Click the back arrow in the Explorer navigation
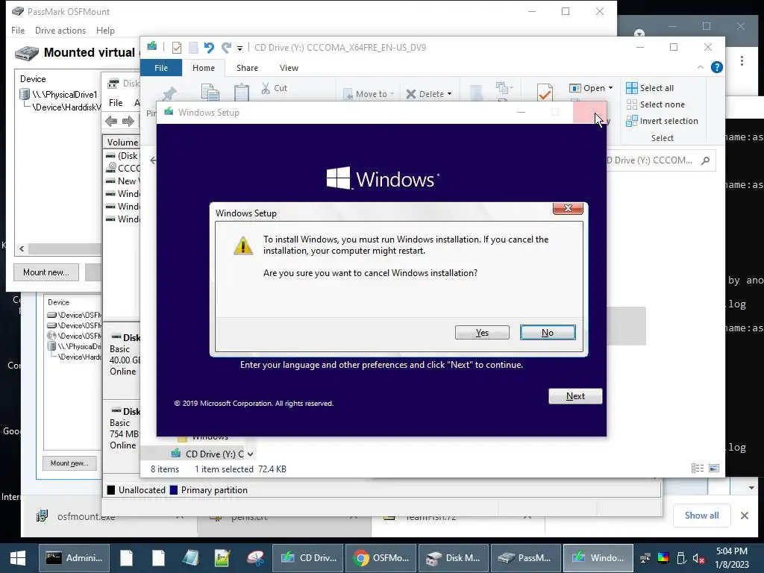Screen dimensions: 764x573 (153, 160)
